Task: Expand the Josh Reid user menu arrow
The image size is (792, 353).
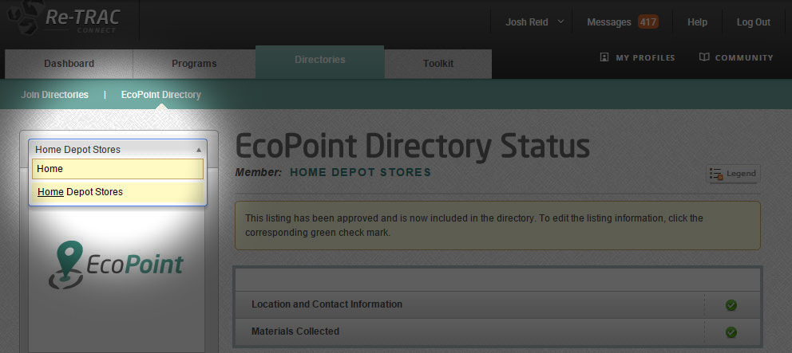Action: coord(560,22)
